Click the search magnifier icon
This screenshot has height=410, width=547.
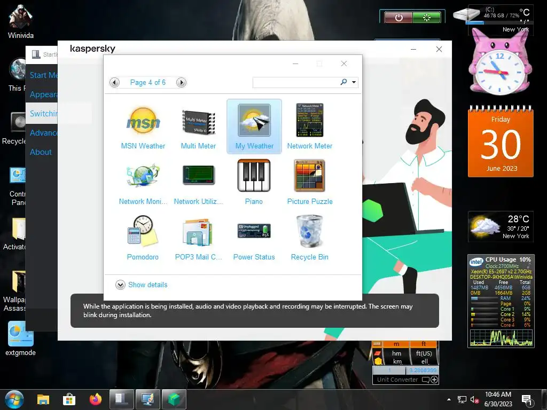pos(343,82)
